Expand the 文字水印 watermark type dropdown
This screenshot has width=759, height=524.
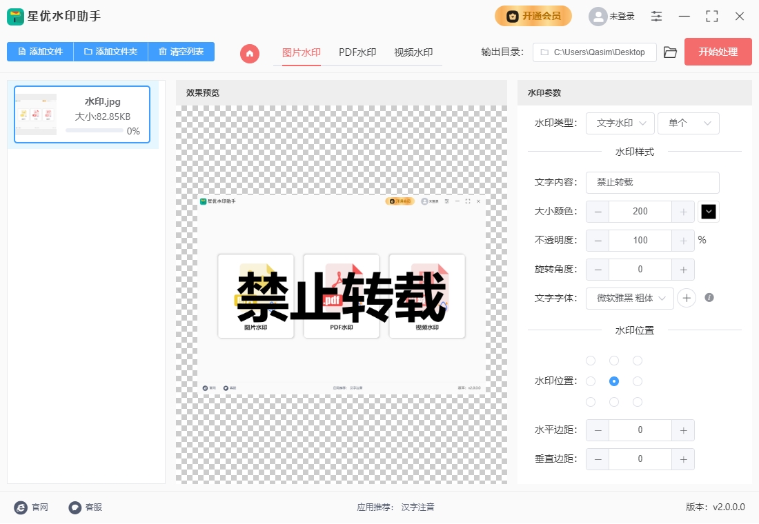pos(620,123)
